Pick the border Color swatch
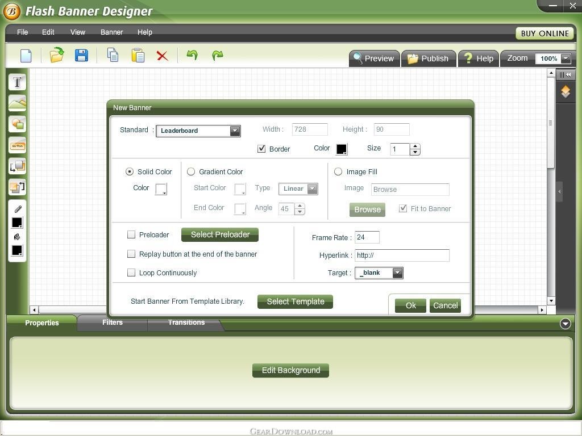This screenshot has width=582, height=436. (342, 149)
